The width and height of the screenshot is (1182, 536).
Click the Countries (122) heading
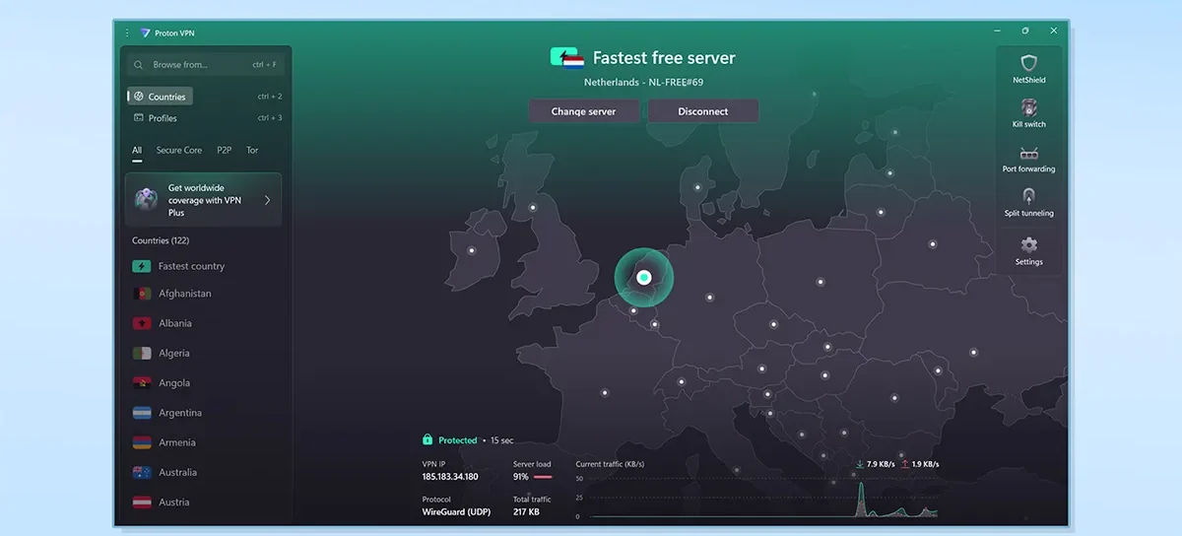coord(161,240)
